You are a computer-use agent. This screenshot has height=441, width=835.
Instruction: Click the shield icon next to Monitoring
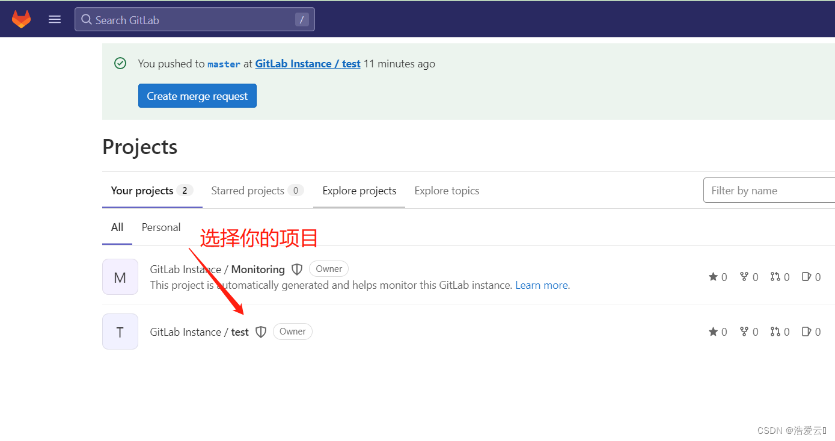[x=297, y=270]
